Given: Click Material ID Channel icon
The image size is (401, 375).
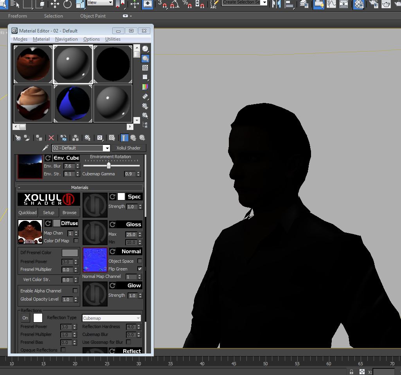Looking at the screenshot, I should (x=100, y=138).
